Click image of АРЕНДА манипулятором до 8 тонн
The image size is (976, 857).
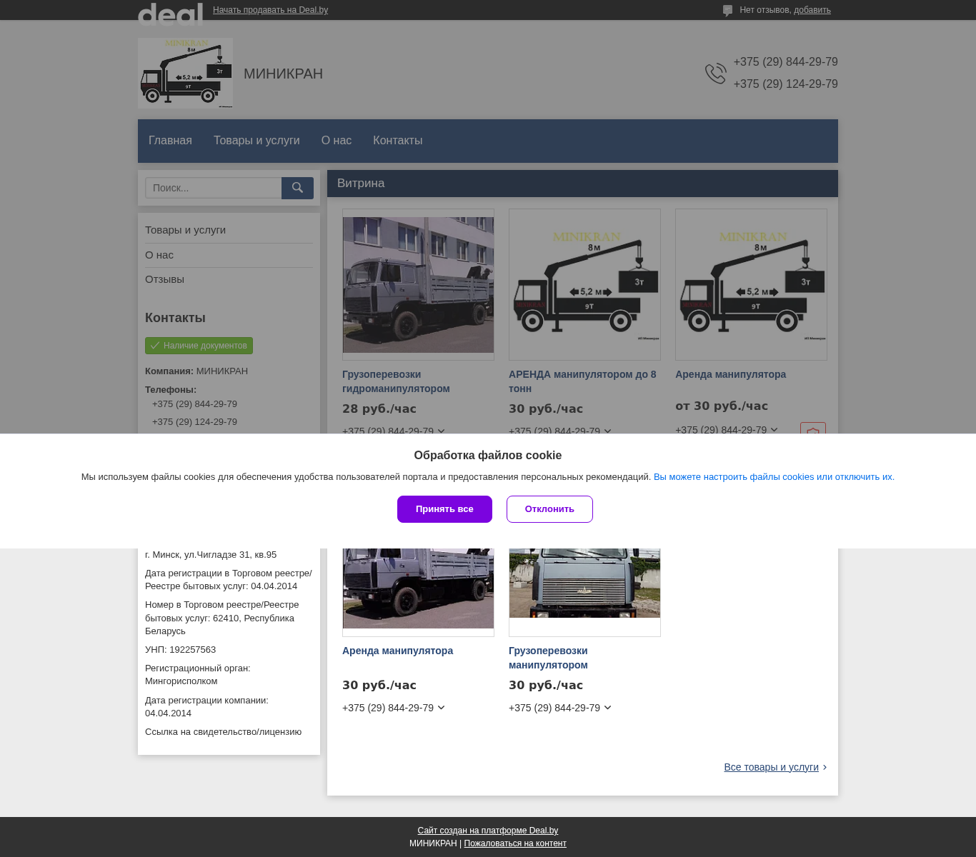[584, 284]
